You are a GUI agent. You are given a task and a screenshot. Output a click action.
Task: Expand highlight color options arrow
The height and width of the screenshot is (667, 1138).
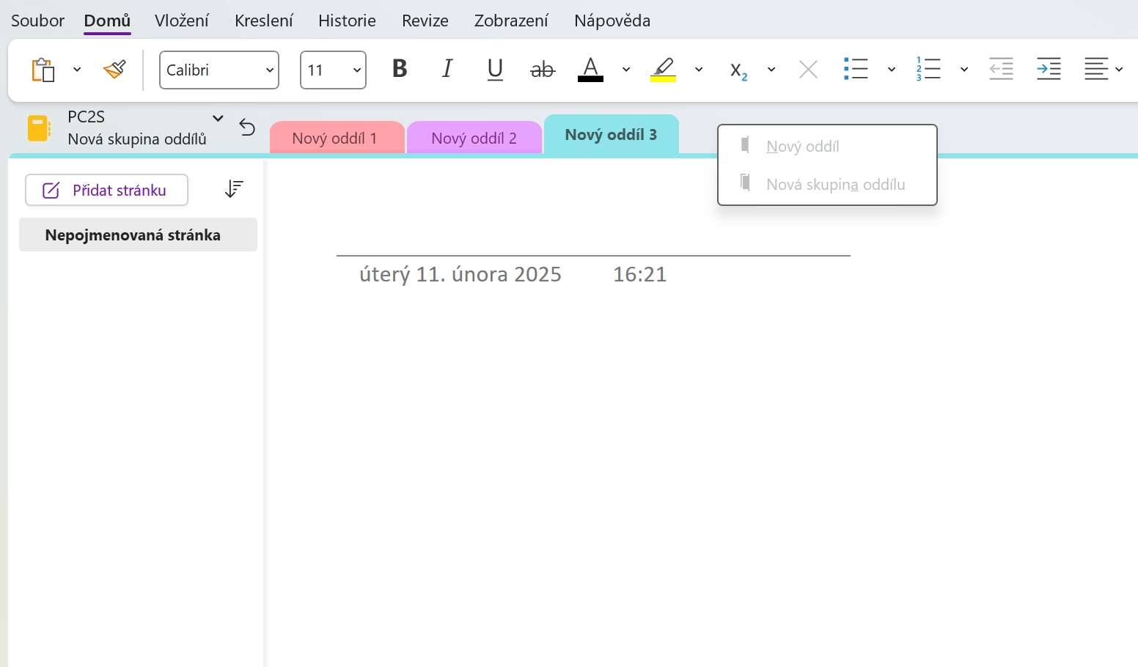click(699, 70)
